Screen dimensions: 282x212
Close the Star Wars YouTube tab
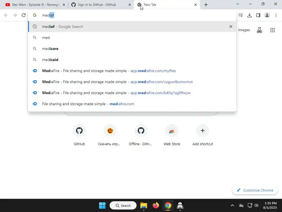click(64, 5)
